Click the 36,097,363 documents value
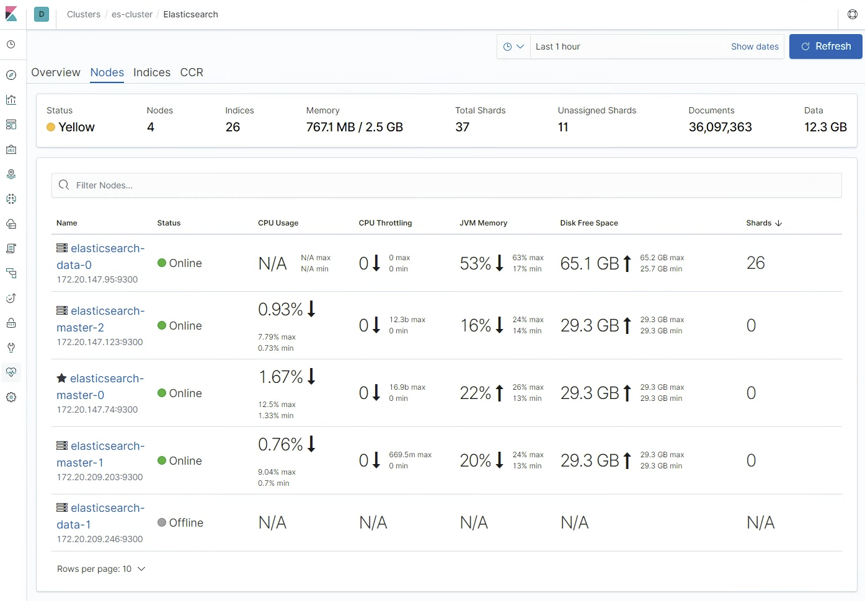 [x=720, y=127]
